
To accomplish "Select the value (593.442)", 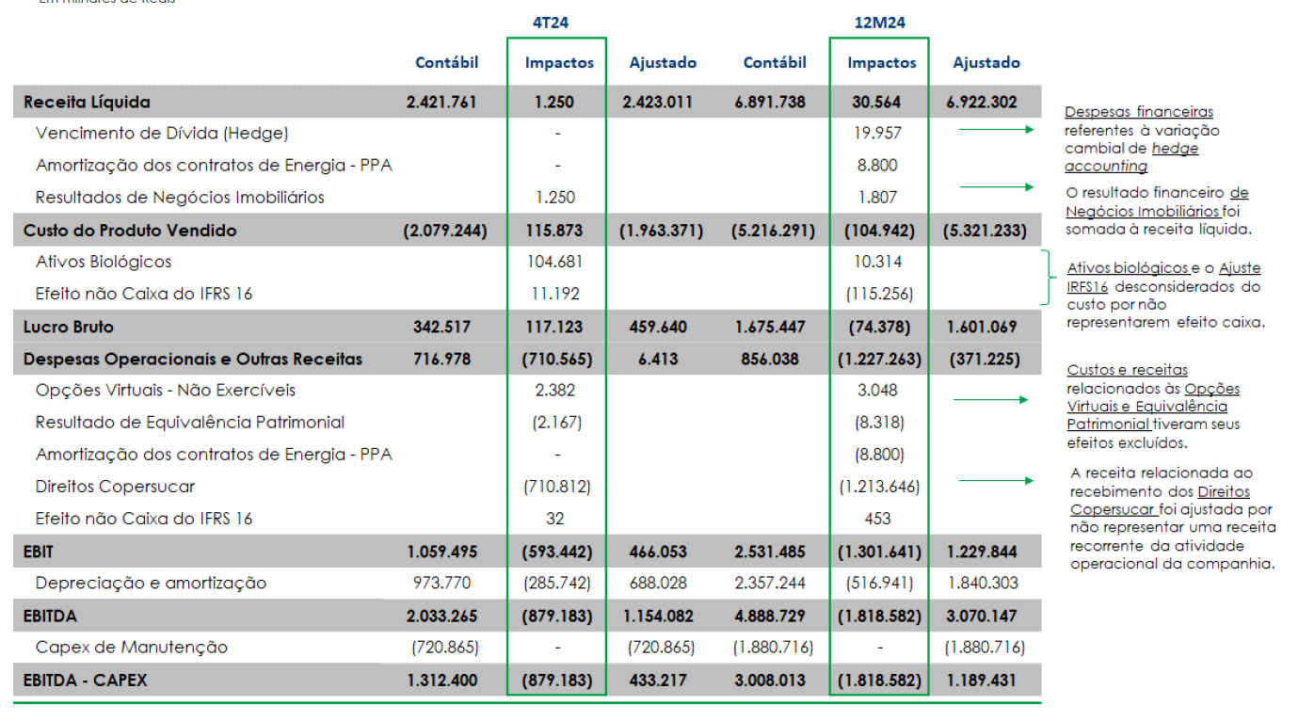I will point(557,552).
